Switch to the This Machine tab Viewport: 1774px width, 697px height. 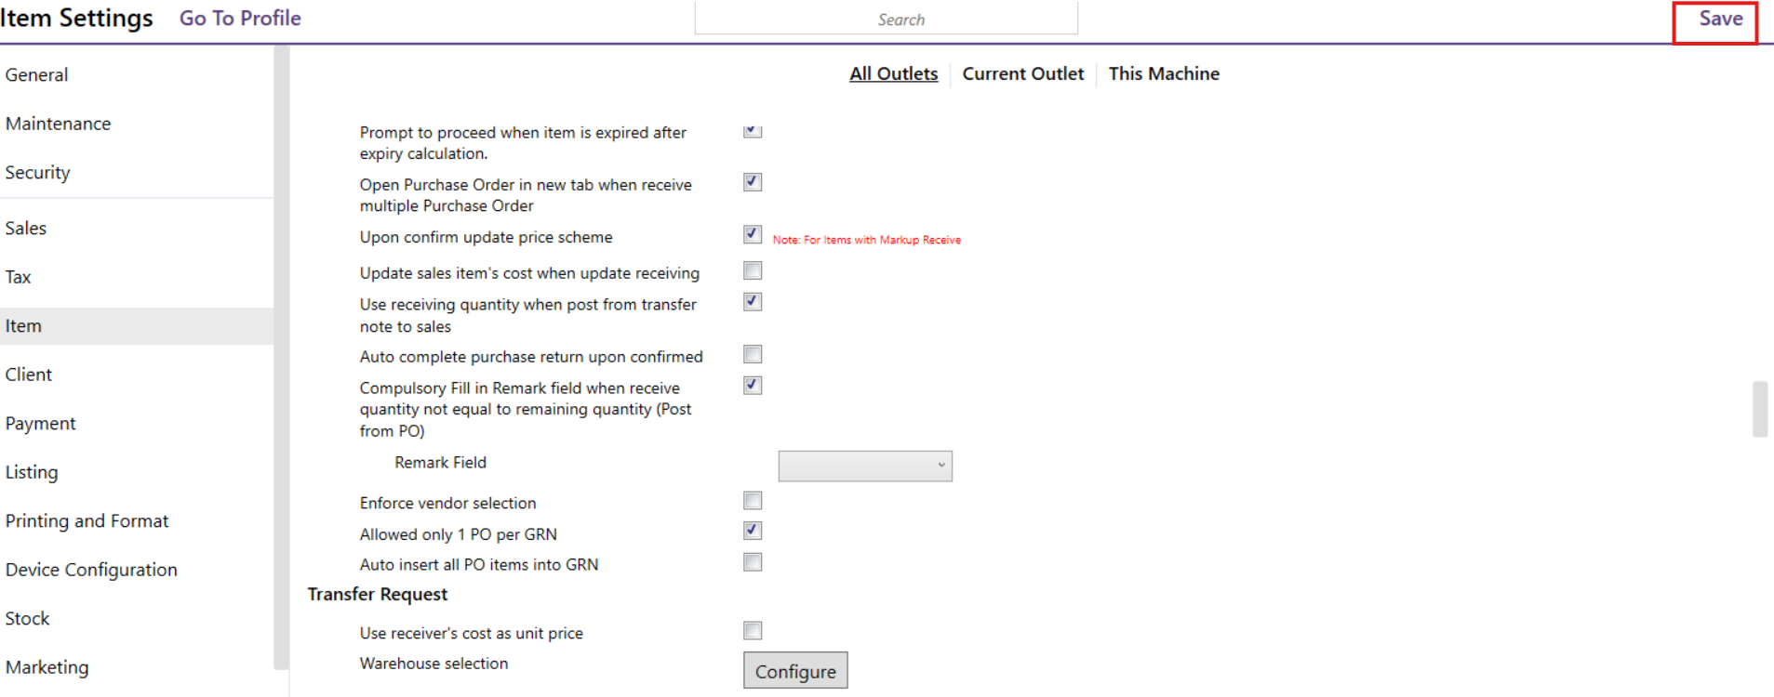[1163, 74]
